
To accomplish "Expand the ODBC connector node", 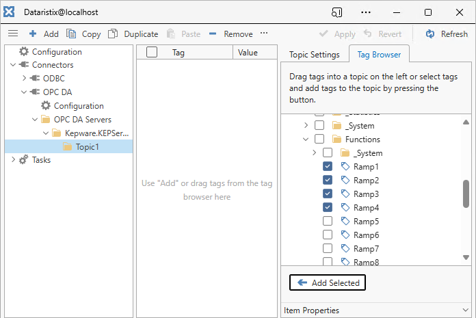I will pos(24,79).
